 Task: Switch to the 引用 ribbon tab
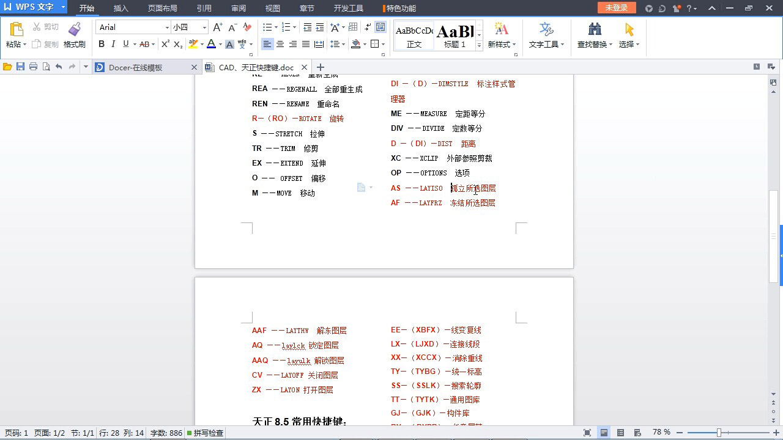204,9
